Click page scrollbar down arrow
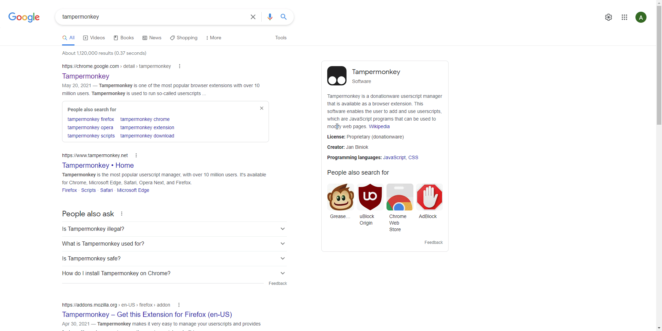Viewport: 662px width, 331px height. (659, 328)
